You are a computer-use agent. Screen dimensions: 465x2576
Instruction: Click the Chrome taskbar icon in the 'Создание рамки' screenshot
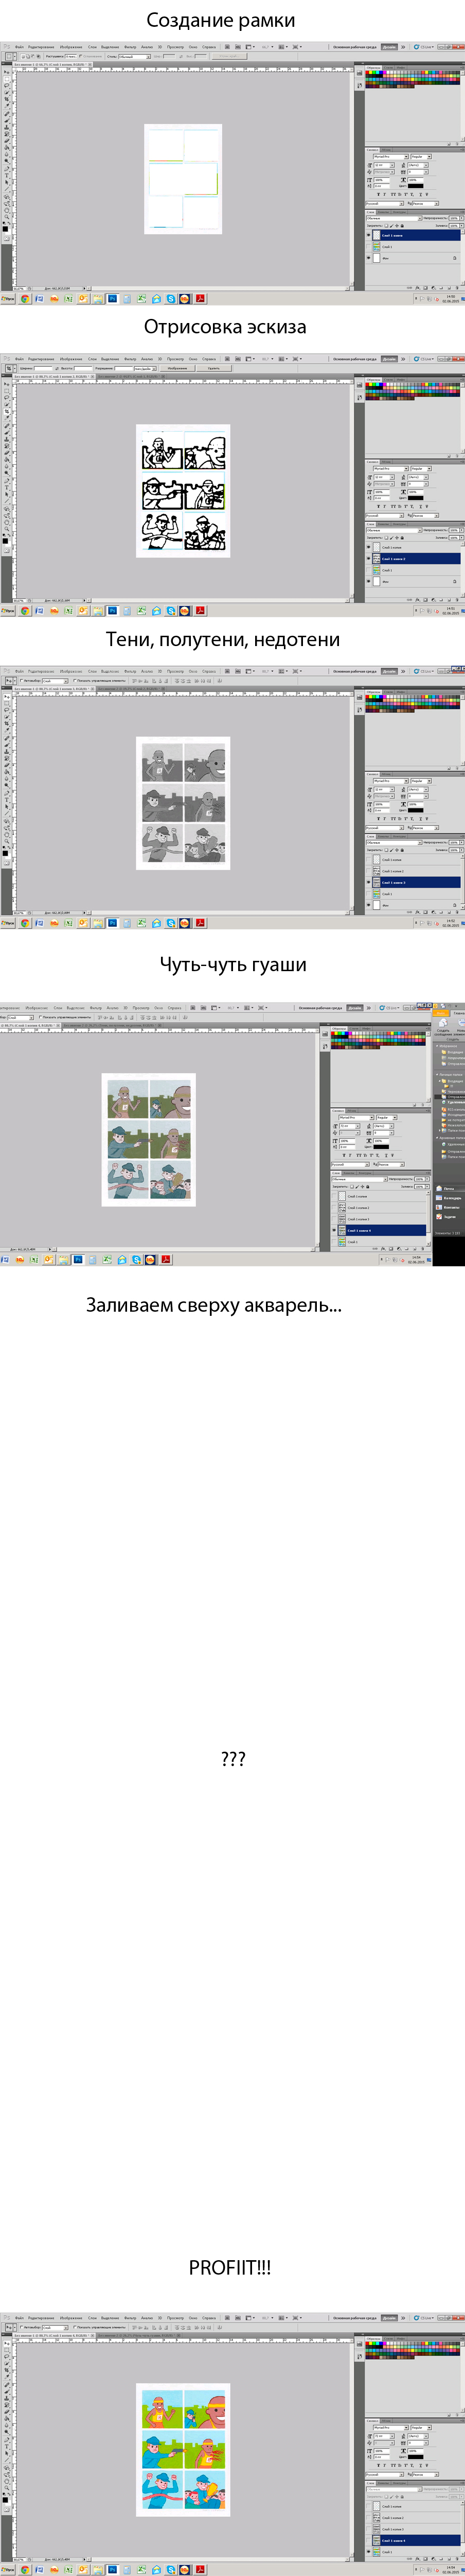25,299
